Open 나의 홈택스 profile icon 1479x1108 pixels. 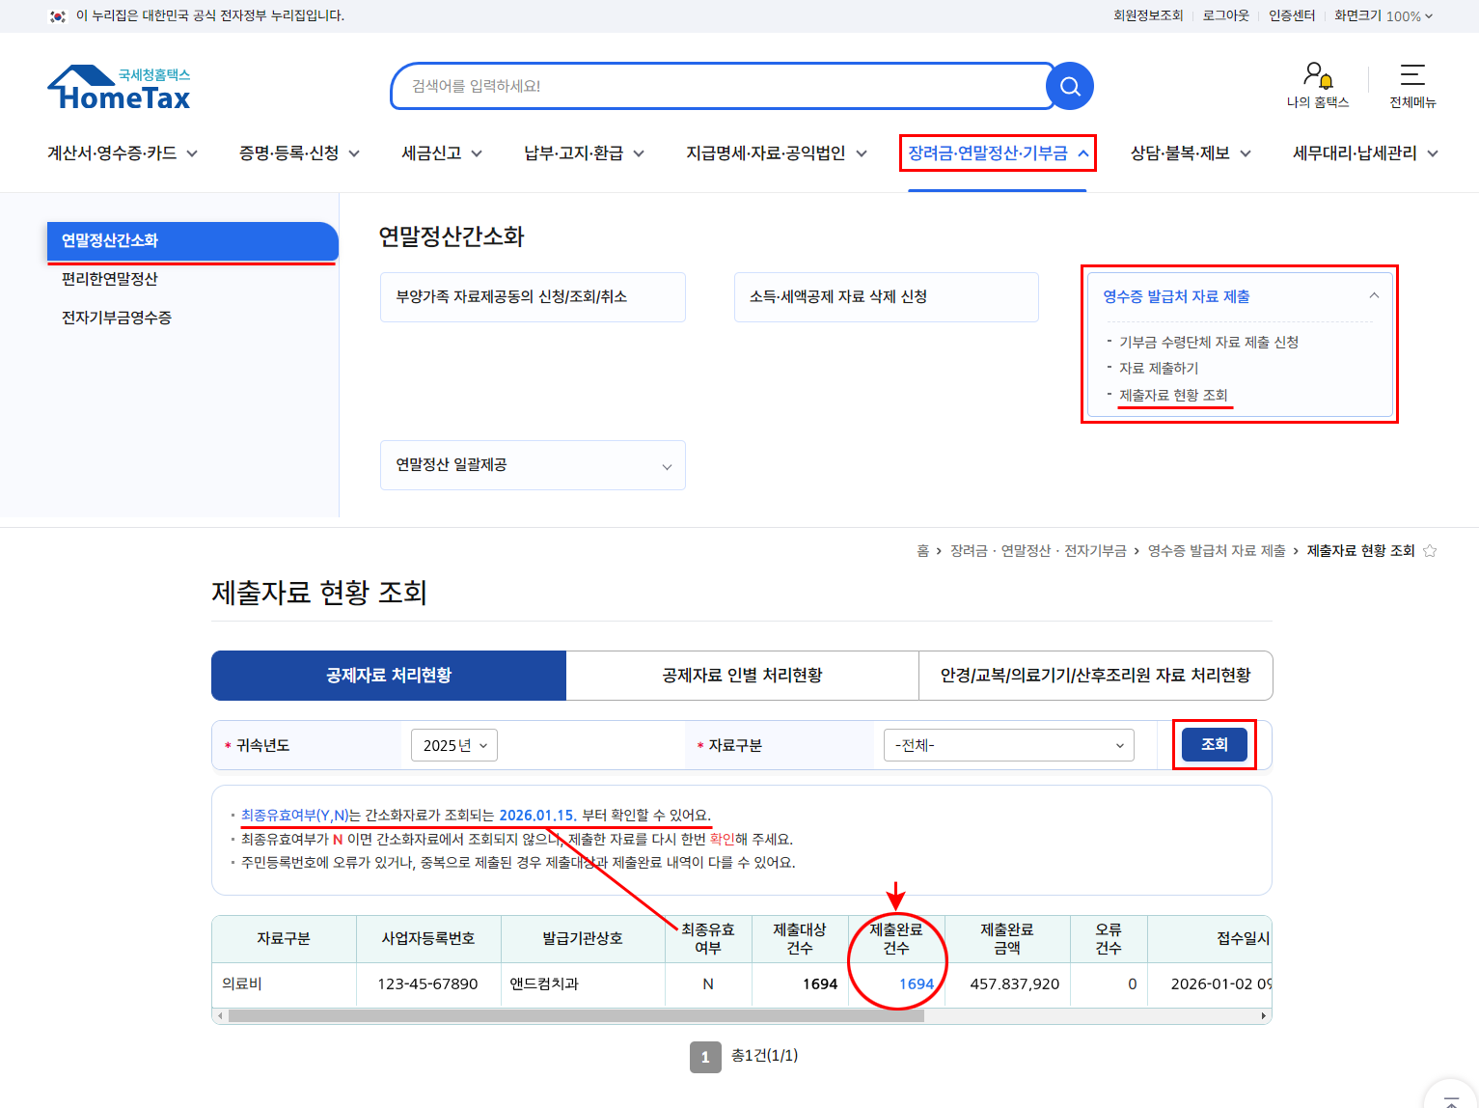(x=1318, y=75)
